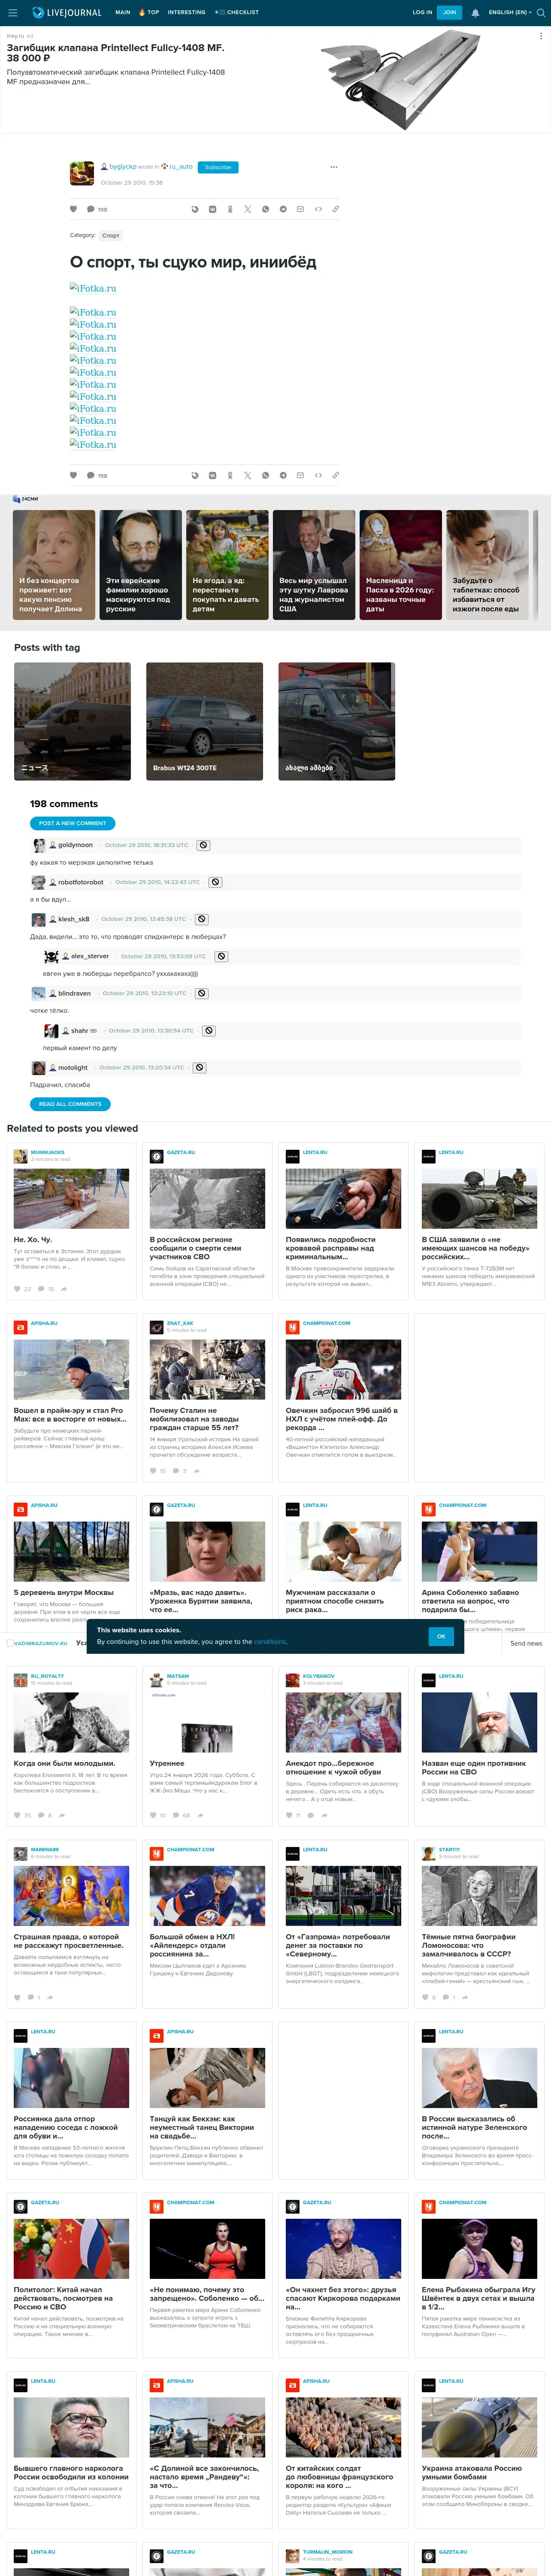Click LOG IN in header
Image resolution: width=551 pixels, height=2576 pixels.
point(422,13)
